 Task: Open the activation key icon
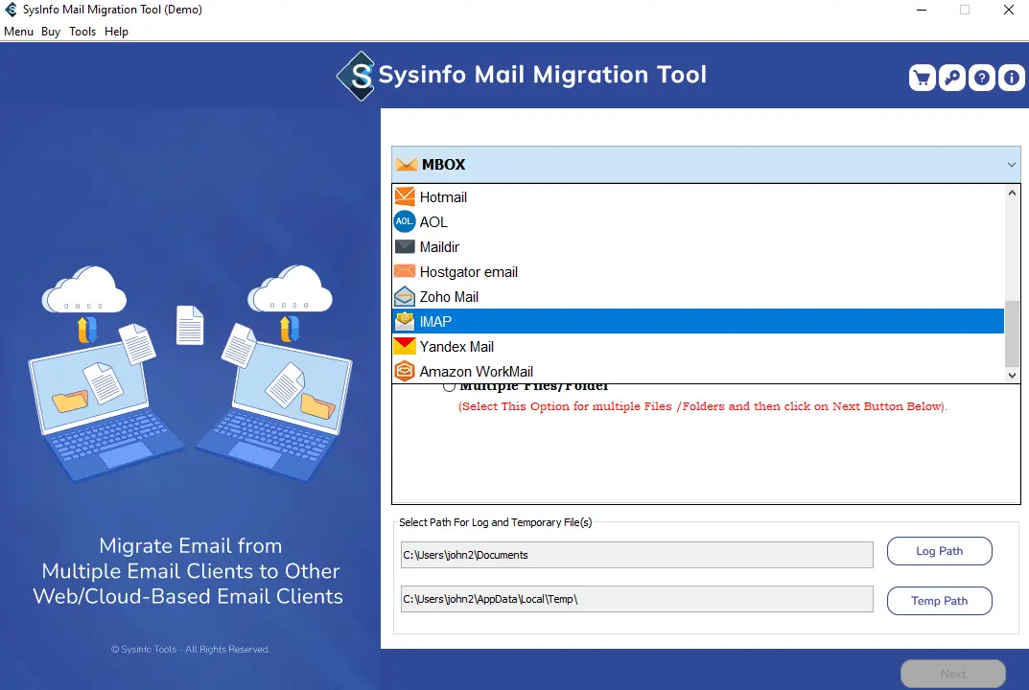click(951, 78)
